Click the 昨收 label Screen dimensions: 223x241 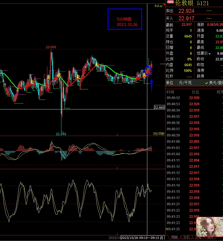pyautogui.click(x=200, y=59)
